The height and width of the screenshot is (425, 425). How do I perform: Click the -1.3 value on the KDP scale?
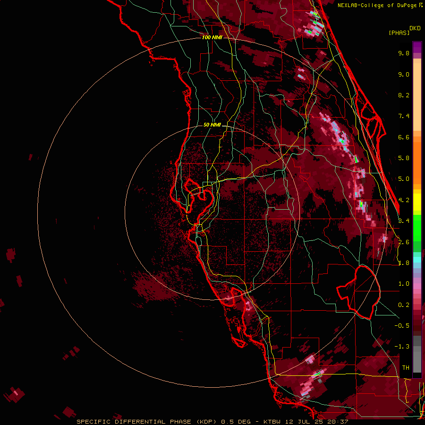pos(402,347)
